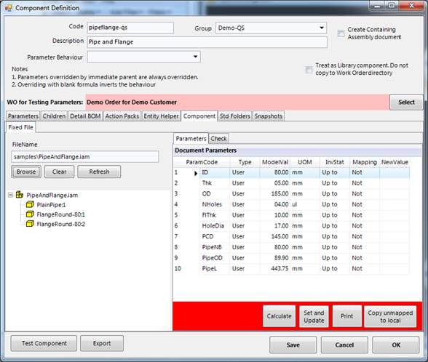Select the FlangeRound-80:1 part icon

point(30,214)
